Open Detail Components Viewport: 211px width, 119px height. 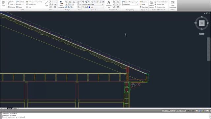point(172,4)
